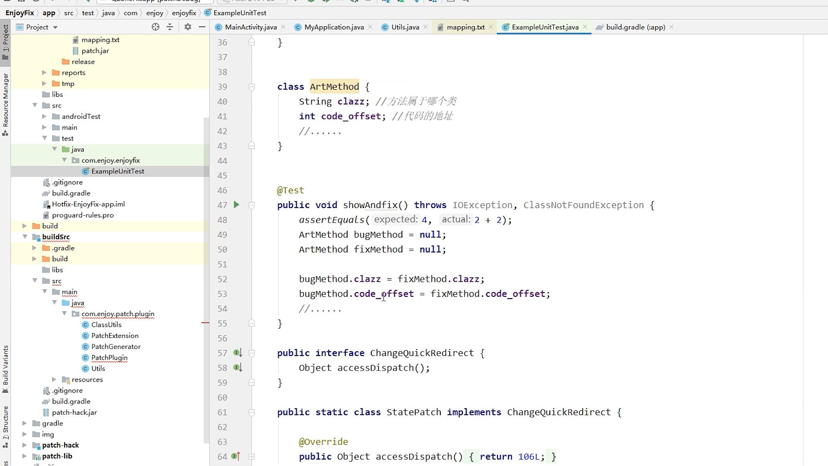
Task: Click the collapse all icon in Project panel
Action: [x=170, y=27]
